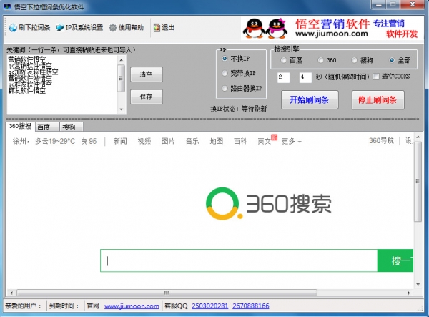Image resolution: width=429 pixels, height=317 pixels.
Task: Open 音乐 link in 360 page
Action: click(x=192, y=141)
